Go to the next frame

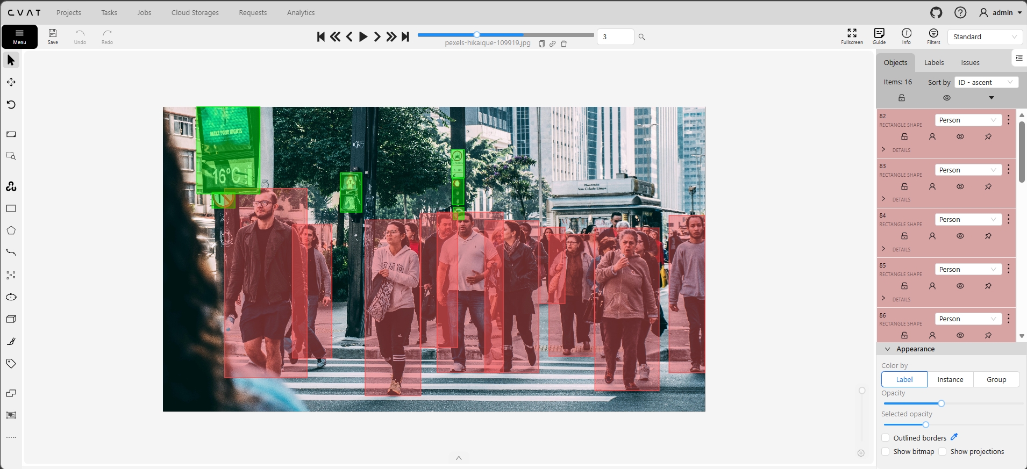(377, 37)
